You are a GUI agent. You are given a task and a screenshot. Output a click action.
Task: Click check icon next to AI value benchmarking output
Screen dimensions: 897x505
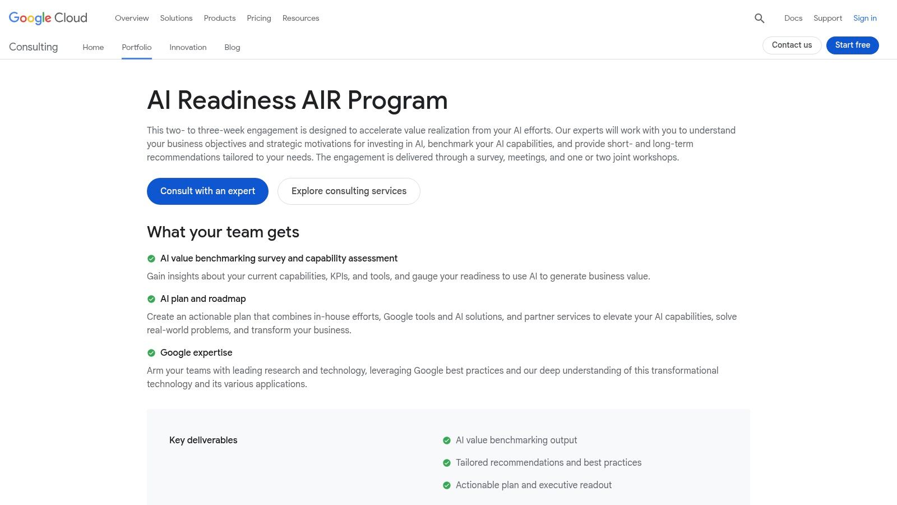[447, 440]
